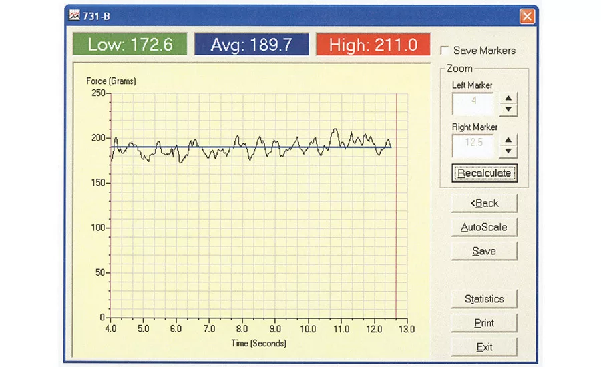Decrease Left Marker with the down arrow
601x367 pixels.
[x=508, y=109]
